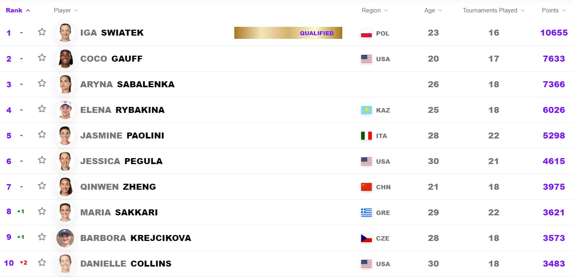Click the Czech flag beside CZE
Image resolution: width=573 pixels, height=277 pixels.
(366, 238)
